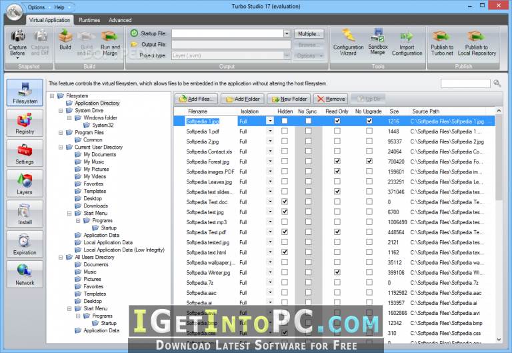Uncheck No Upgrade for Softpedia 1.jpg
512x353 pixels.
pos(369,121)
